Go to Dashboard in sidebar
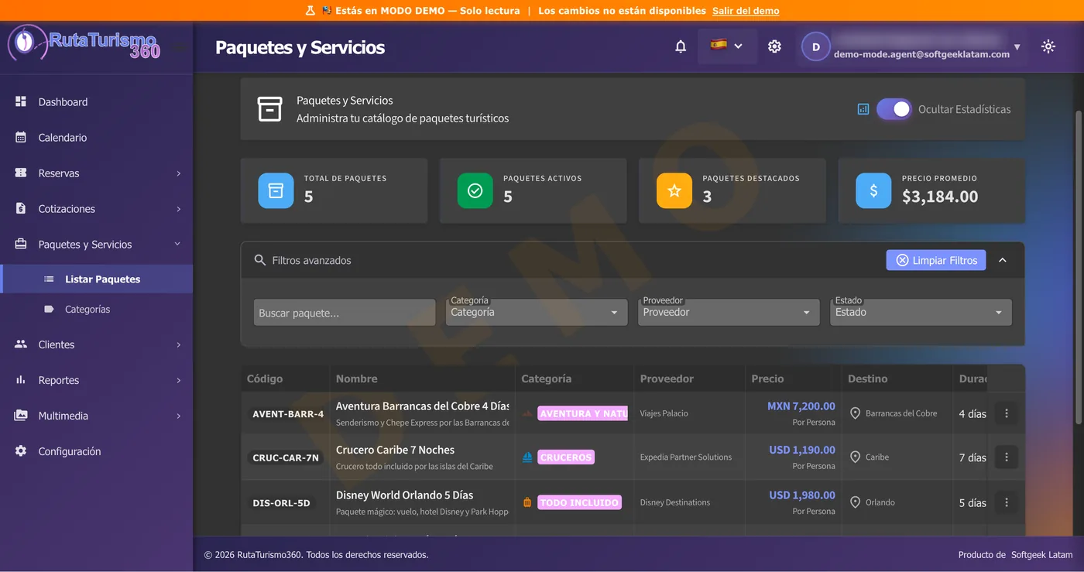The height and width of the screenshot is (572, 1084). pos(96,101)
